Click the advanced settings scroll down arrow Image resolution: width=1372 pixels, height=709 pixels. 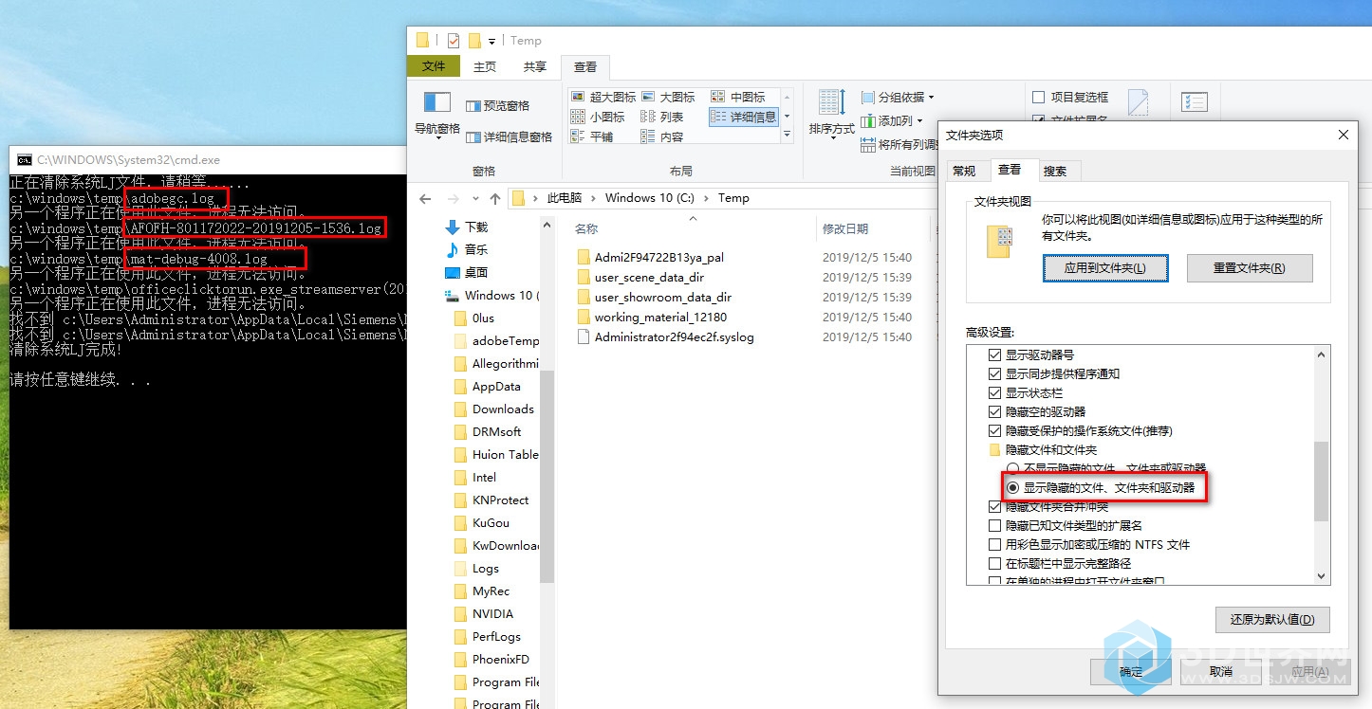(x=1322, y=576)
